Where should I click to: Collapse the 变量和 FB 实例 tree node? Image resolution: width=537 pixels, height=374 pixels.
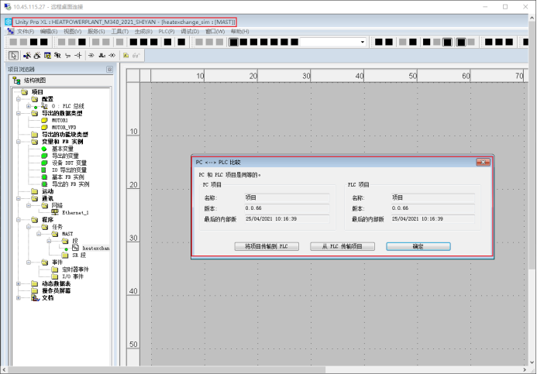[17, 142]
